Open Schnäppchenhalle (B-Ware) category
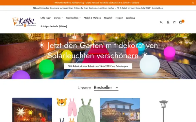 (x=54, y=26)
